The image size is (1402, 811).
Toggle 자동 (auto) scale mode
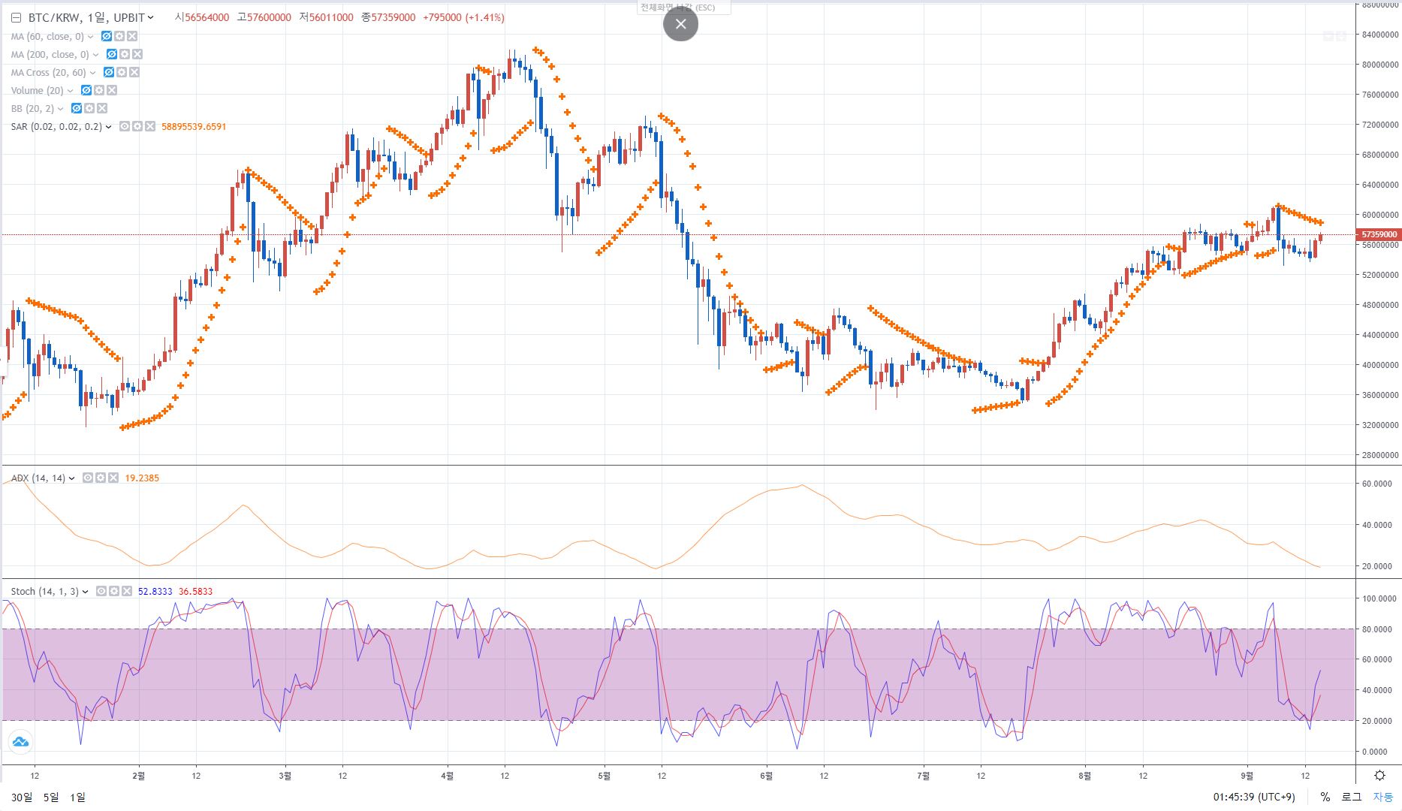[x=1382, y=797]
